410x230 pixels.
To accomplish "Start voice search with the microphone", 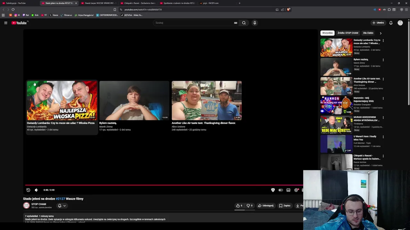I will click(255, 23).
